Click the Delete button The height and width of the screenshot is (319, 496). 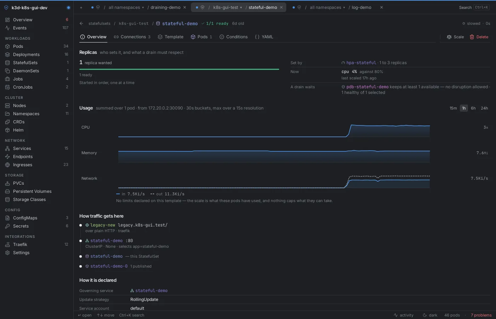(x=479, y=37)
